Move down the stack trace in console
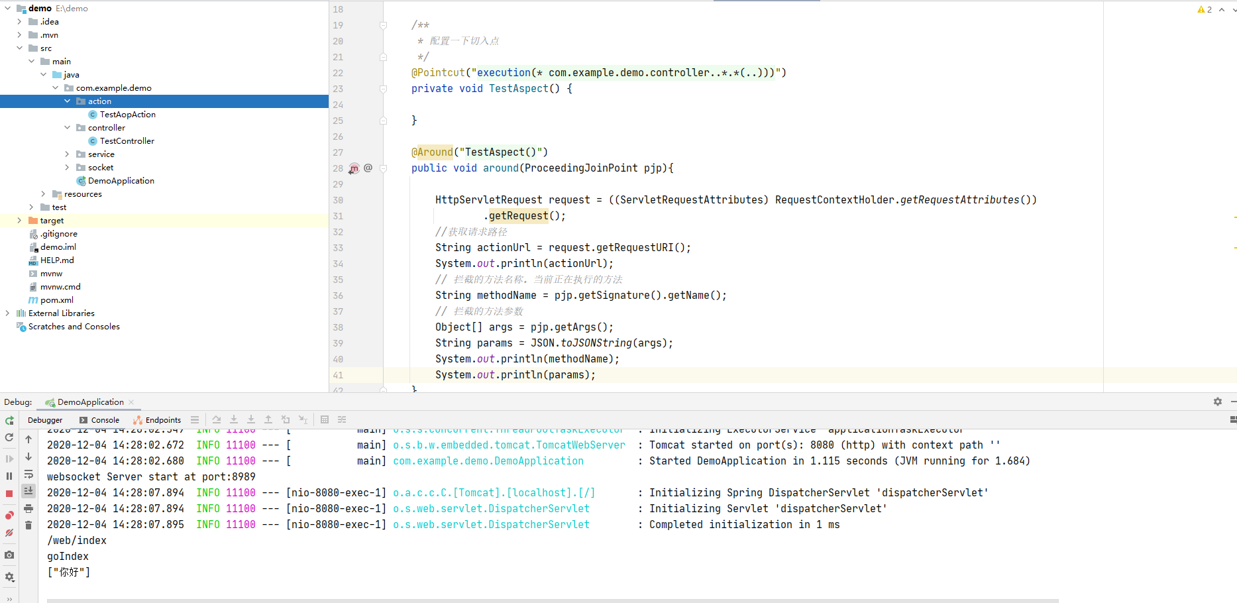The width and height of the screenshot is (1237, 603). tap(28, 457)
